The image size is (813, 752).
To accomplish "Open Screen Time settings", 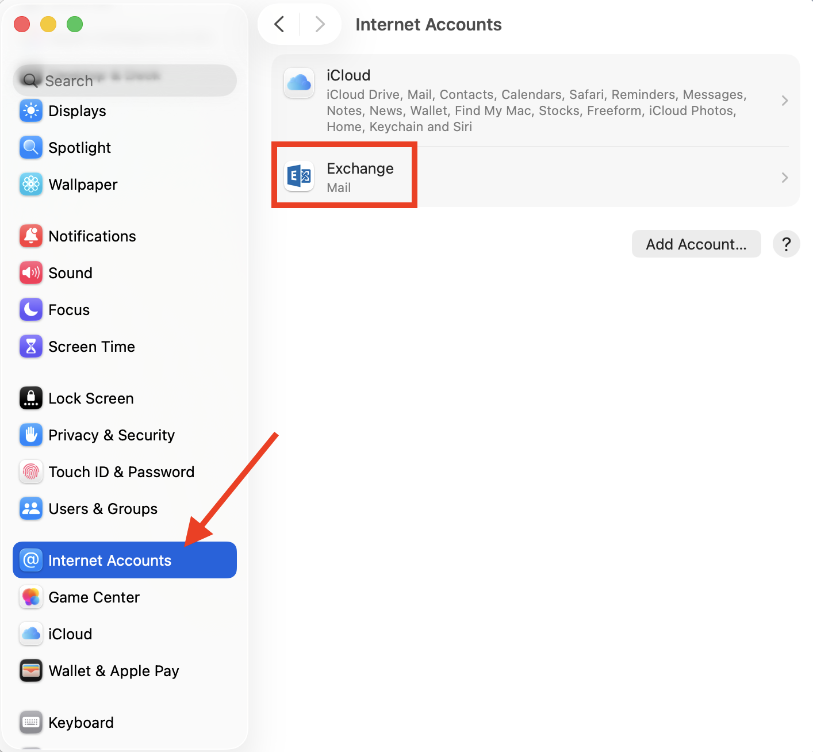I will (91, 347).
